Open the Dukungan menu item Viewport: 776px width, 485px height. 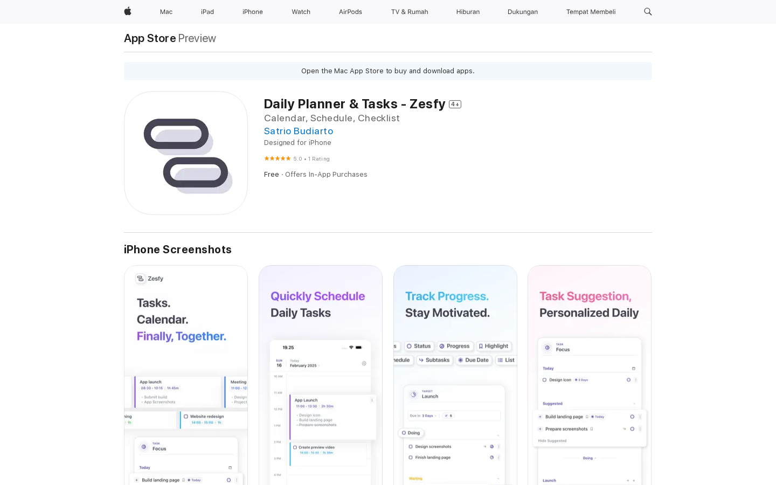point(523,12)
